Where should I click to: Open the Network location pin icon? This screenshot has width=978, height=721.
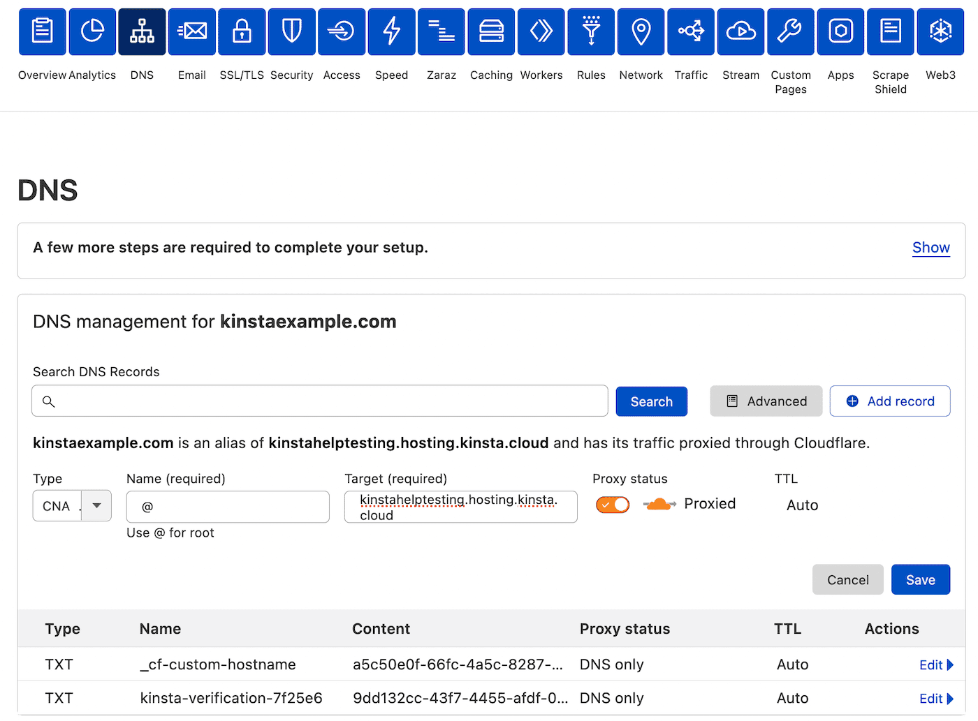[641, 32]
